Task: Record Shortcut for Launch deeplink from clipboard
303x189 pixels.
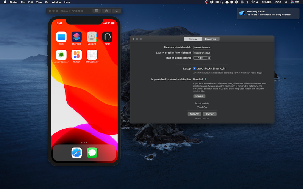Action: click(x=202, y=53)
